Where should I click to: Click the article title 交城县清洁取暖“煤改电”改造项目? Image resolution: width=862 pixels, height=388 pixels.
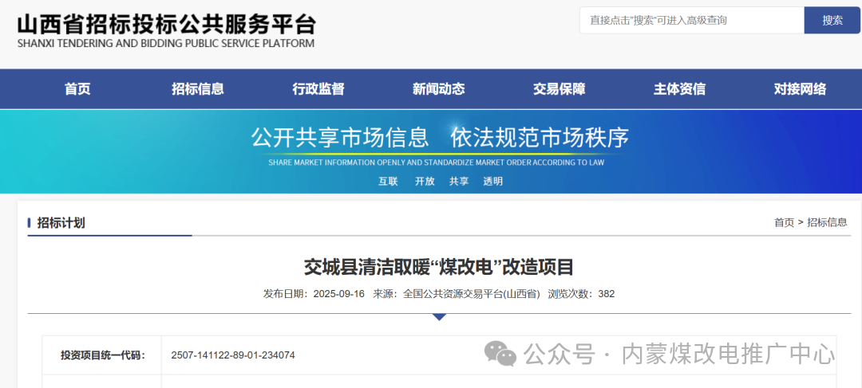[x=438, y=266]
